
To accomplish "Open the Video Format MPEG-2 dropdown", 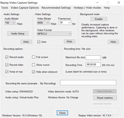I will [54, 34].
